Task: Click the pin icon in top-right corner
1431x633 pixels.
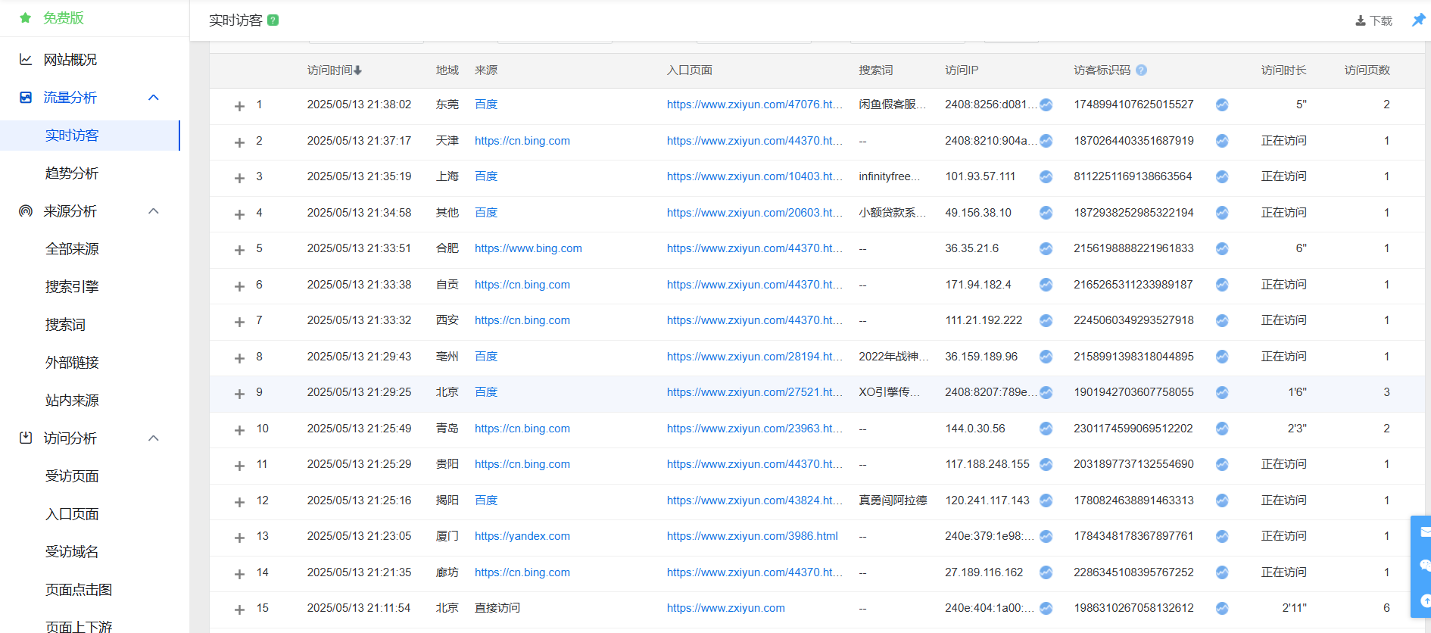Action: pyautogui.click(x=1418, y=20)
